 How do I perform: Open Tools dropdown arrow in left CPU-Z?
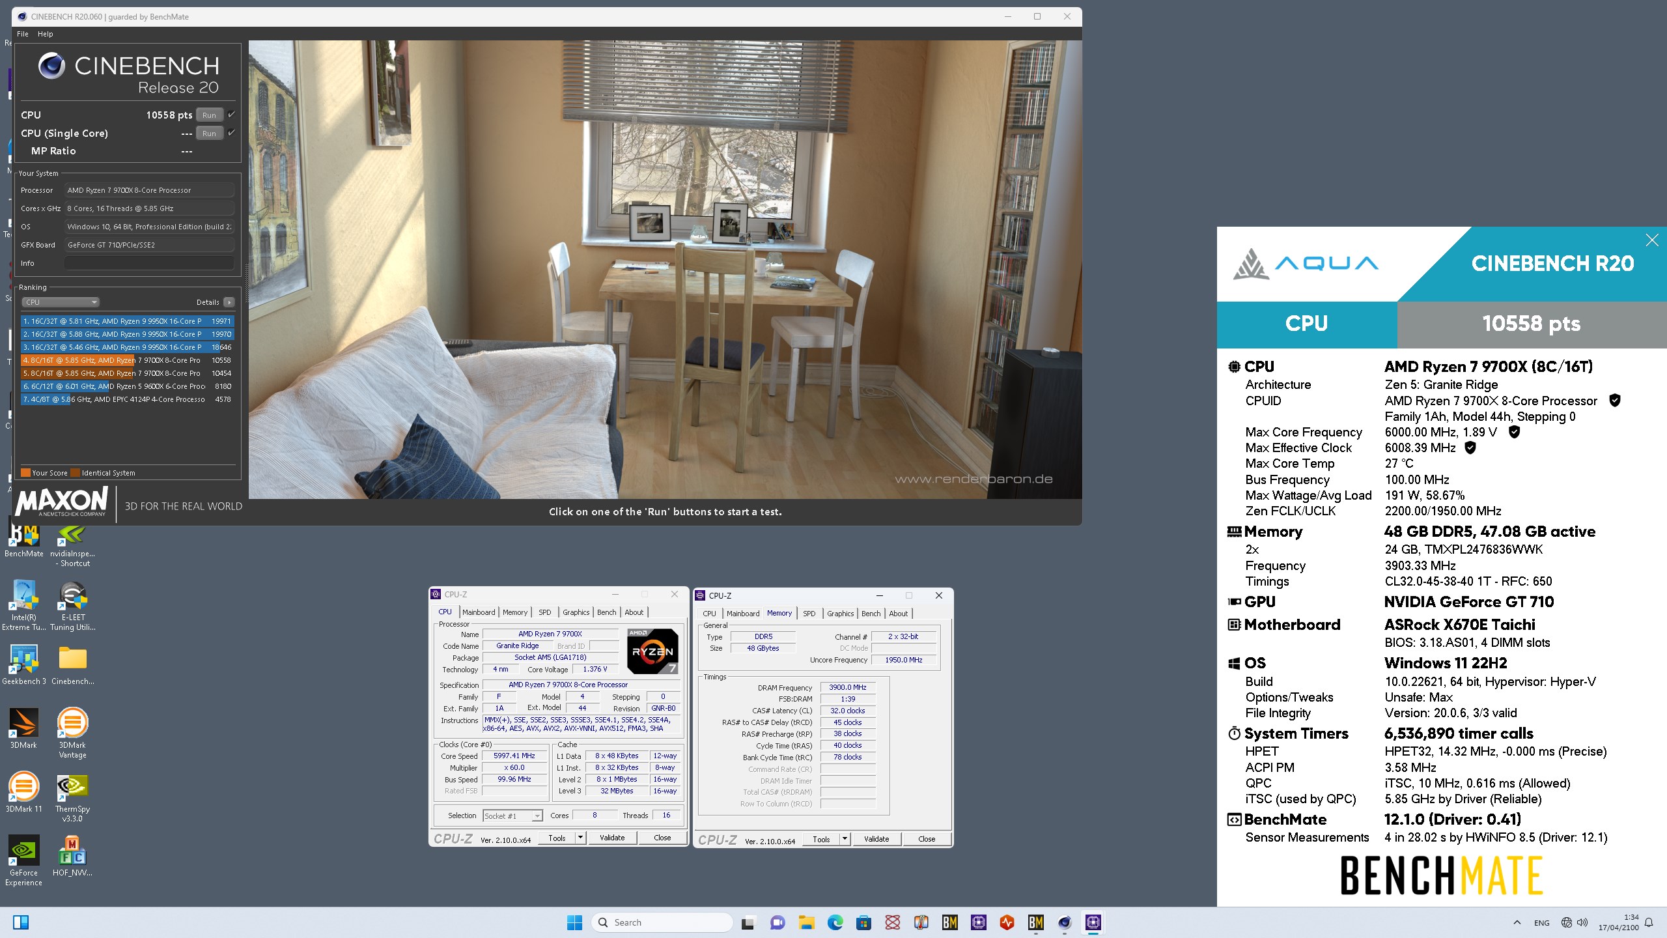[x=580, y=838]
